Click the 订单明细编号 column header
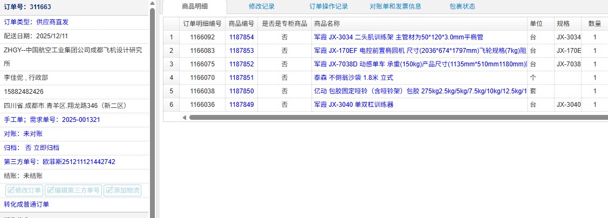 pyautogui.click(x=202, y=24)
